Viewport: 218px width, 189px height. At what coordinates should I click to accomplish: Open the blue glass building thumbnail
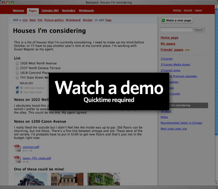point(31,179)
